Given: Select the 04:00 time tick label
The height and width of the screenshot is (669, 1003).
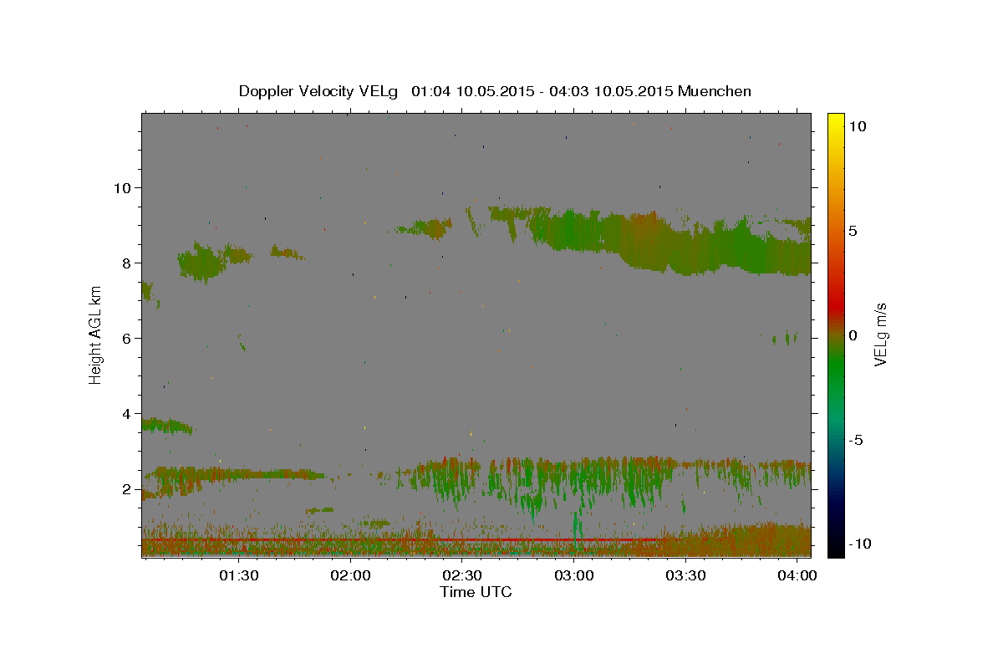Looking at the screenshot, I should (798, 576).
